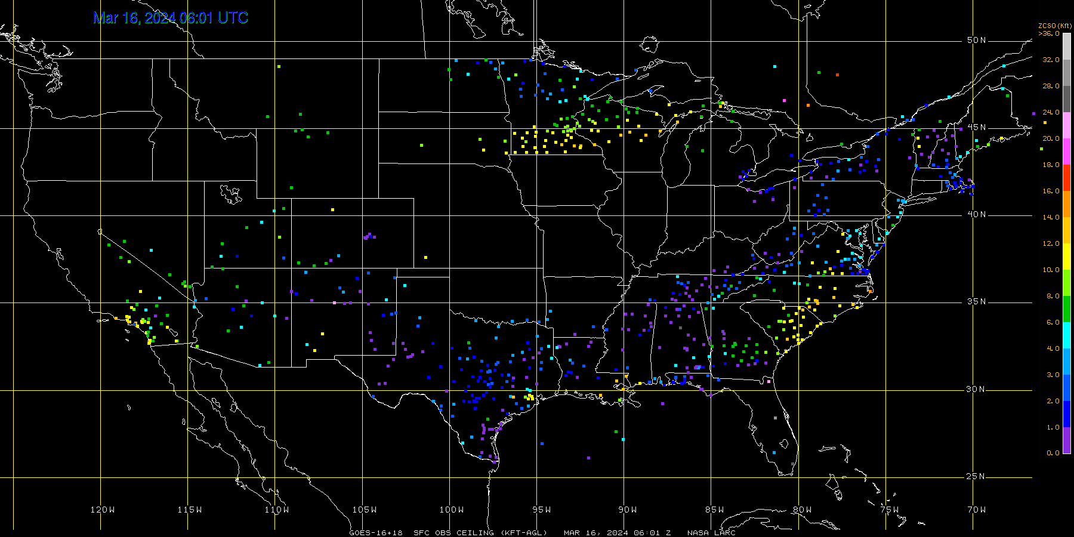The height and width of the screenshot is (537, 1074).
Task: Pick the 10.0 legend value
Action: tap(1051, 270)
